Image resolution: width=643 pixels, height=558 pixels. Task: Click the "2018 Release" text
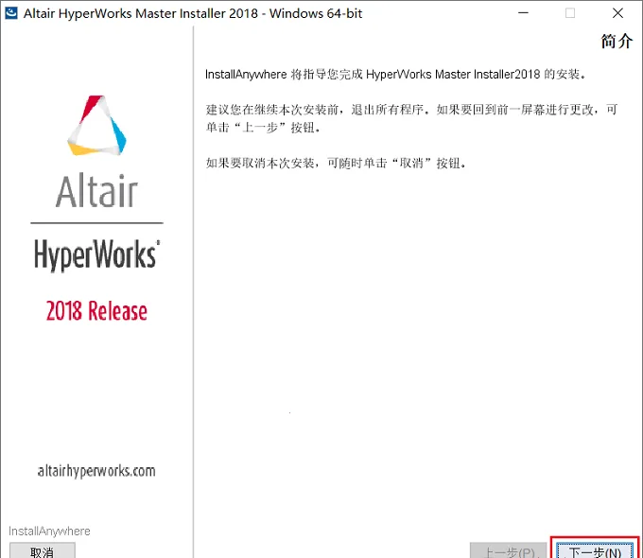pyautogui.click(x=96, y=311)
